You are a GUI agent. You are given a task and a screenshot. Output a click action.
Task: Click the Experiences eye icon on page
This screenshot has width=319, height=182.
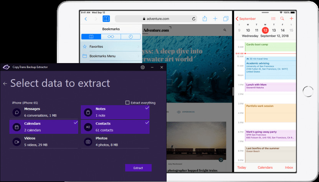179,112
